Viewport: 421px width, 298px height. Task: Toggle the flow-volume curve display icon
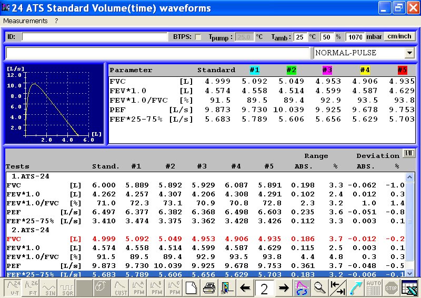(302, 288)
